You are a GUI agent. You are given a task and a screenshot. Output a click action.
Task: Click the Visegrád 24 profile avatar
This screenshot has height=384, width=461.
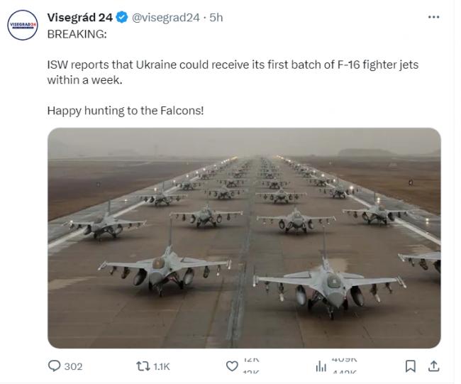click(21, 25)
